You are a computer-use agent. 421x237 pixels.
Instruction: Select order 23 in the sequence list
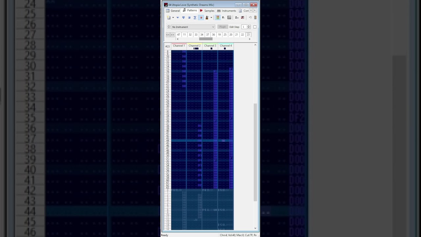pos(248,35)
